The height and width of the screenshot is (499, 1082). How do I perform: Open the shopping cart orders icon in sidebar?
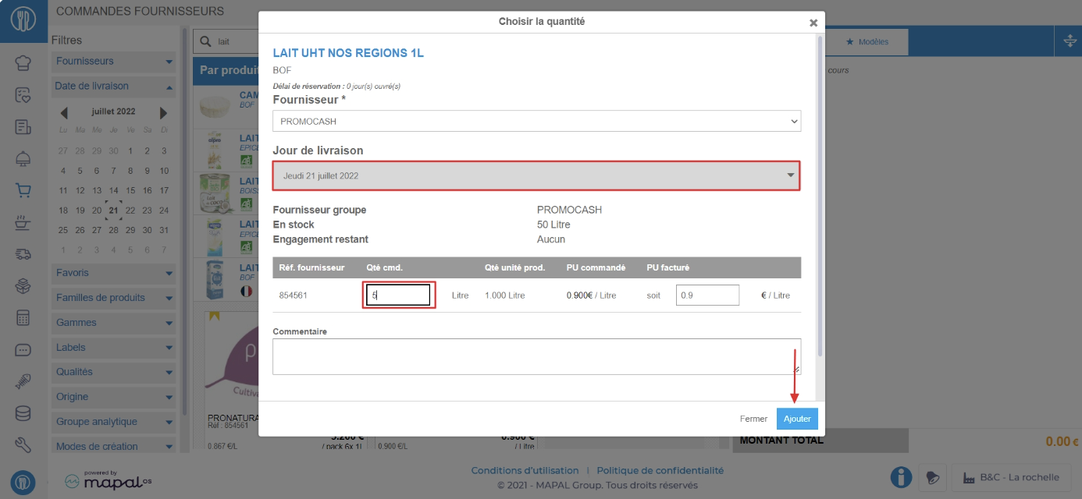[x=23, y=190]
